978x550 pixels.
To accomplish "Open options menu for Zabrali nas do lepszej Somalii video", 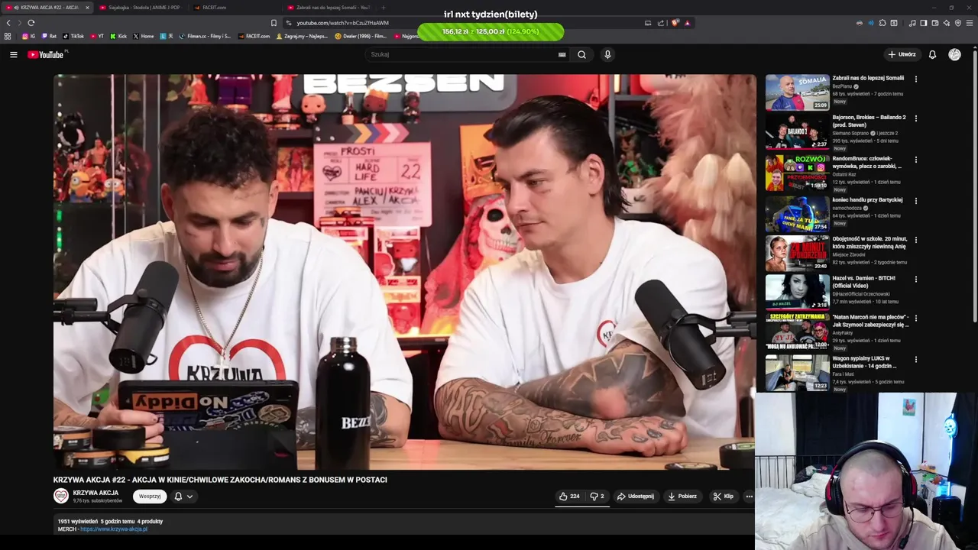I will [915, 79].
